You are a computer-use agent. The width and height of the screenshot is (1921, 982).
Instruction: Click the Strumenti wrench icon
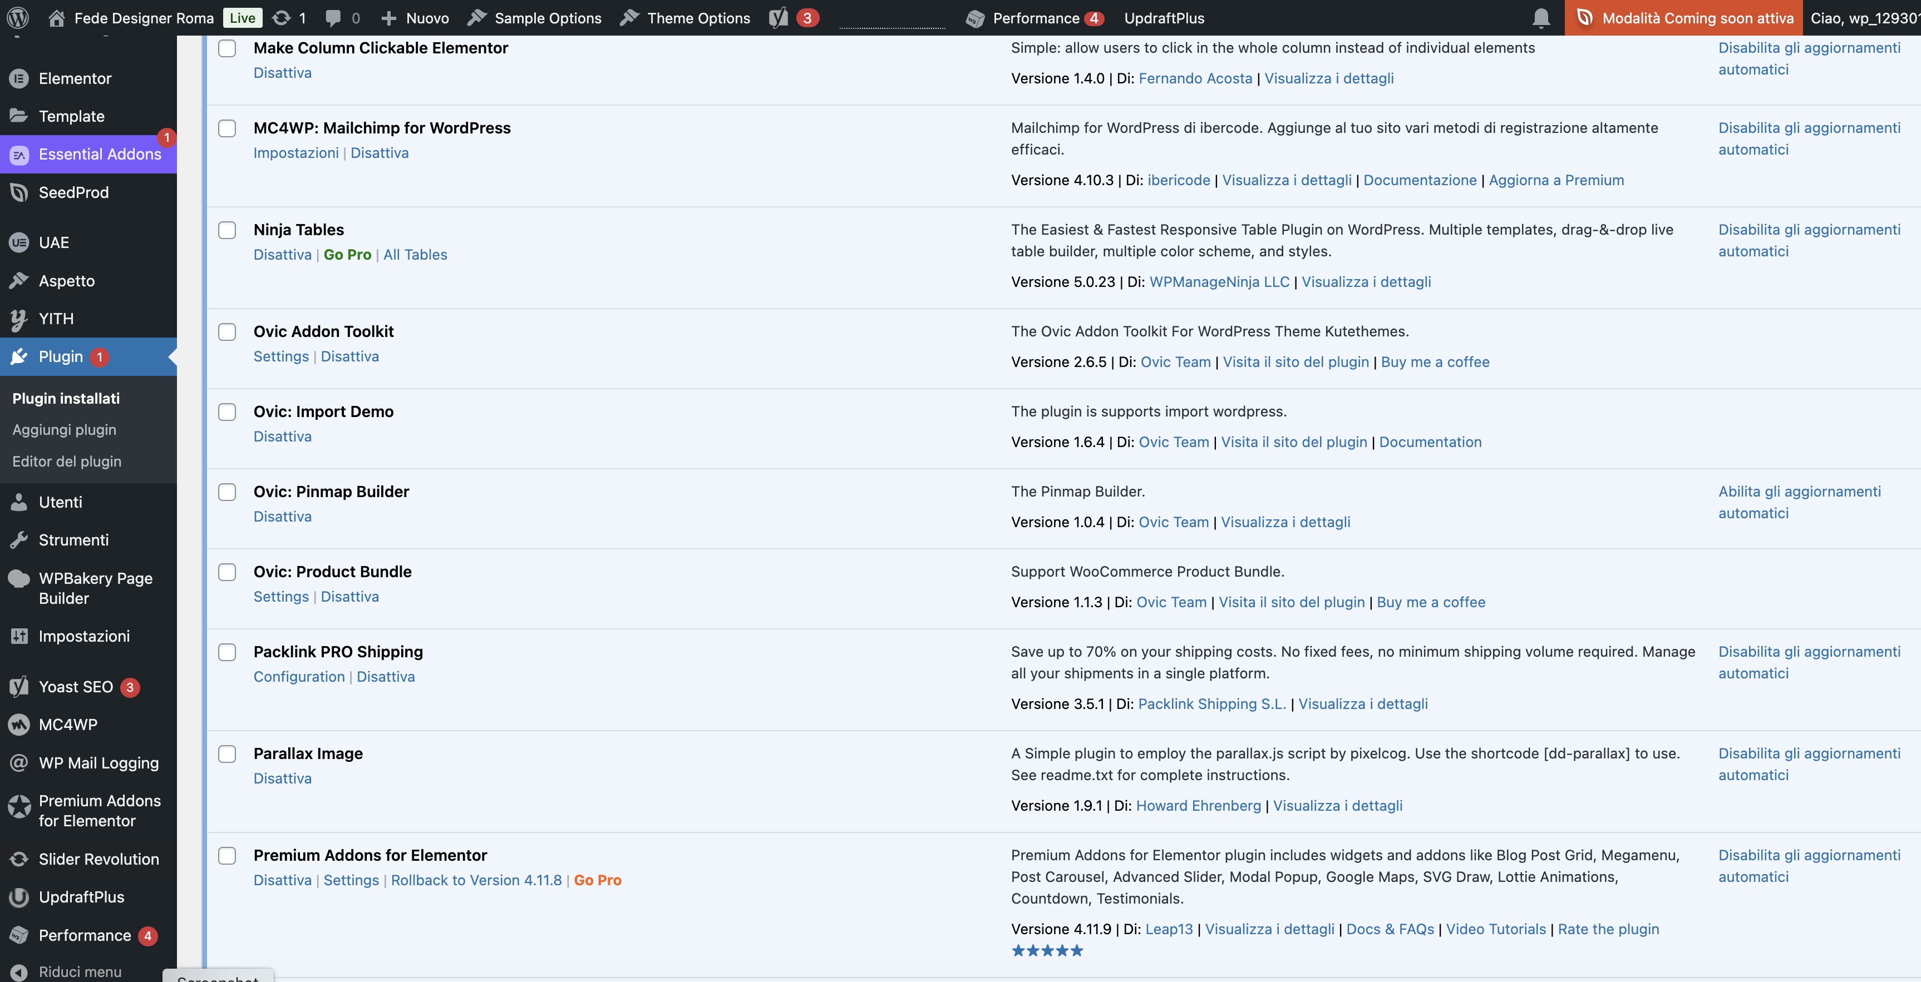pos(19,540)
